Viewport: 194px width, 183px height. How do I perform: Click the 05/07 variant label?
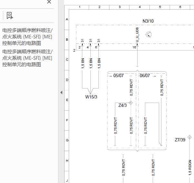[118, 76]
